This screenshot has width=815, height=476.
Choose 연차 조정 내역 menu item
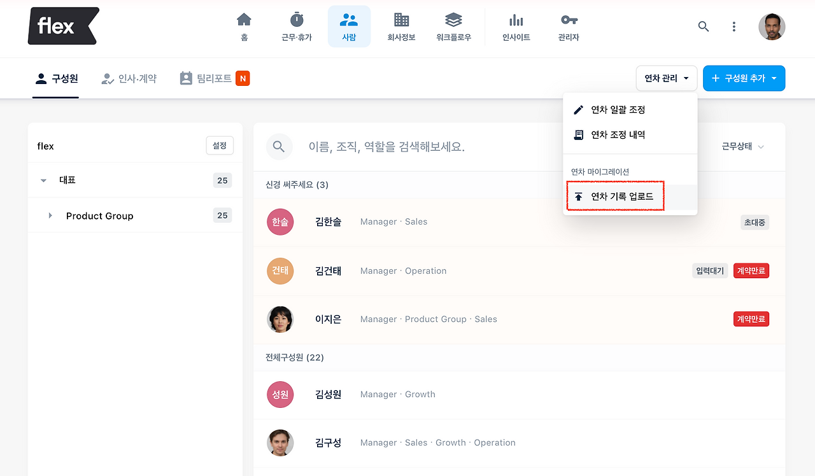pos(630,134)
